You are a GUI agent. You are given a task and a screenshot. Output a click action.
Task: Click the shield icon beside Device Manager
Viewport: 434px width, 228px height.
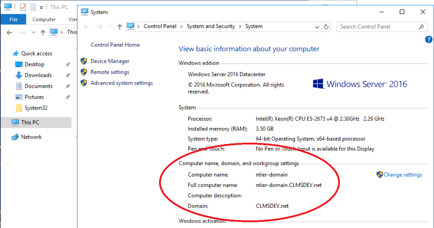[84, 61]
